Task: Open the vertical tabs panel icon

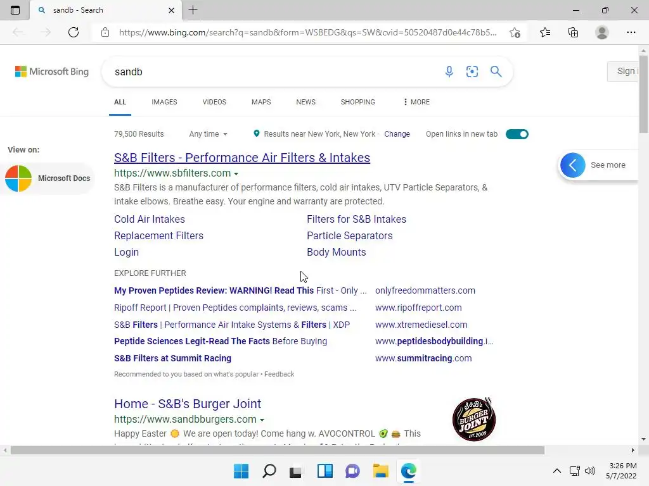Action: 15,10
